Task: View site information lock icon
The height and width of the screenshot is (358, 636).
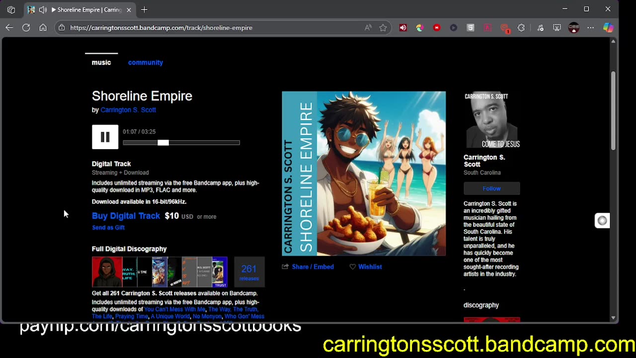Action: pyautogui.click(x=62, y=28)
